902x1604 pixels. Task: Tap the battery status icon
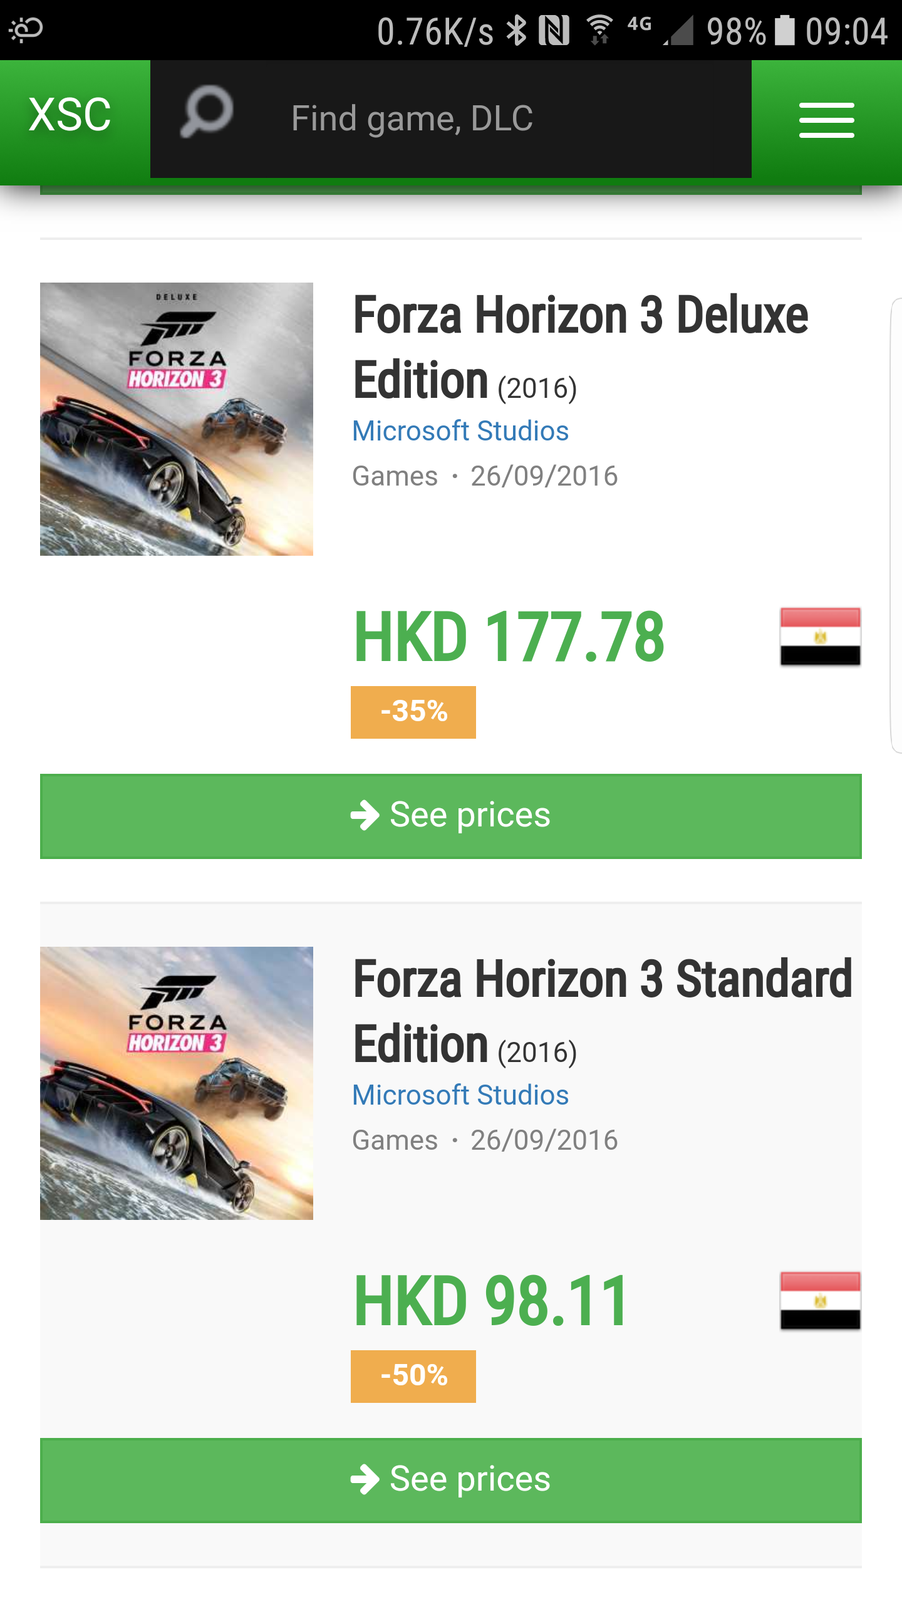784,31
